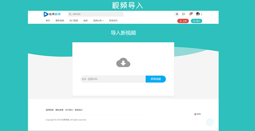The width and height of the screenshot is (255, 131).
Task: Click the user avatar picture
Action: [198, 14]
